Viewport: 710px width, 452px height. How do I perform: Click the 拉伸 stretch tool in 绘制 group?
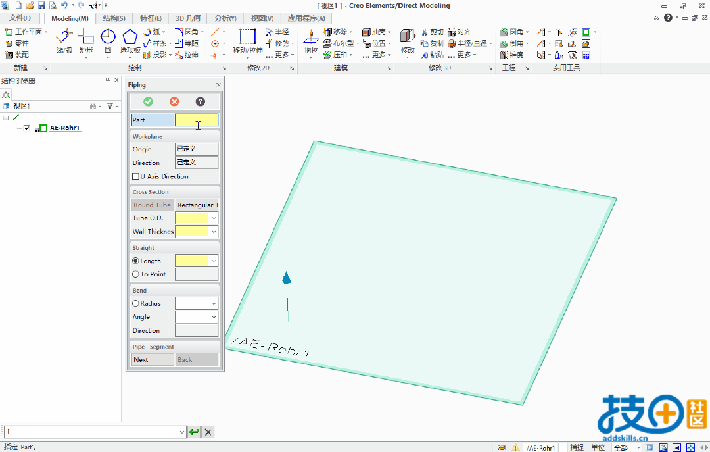(187, 55)
